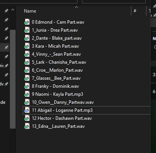The width and height of the screenshot is (156, 153).
Task: Click the icon of 12 Hector - Dashawn Part.wav
Action: pyautogui.click(x=27, y=118)
